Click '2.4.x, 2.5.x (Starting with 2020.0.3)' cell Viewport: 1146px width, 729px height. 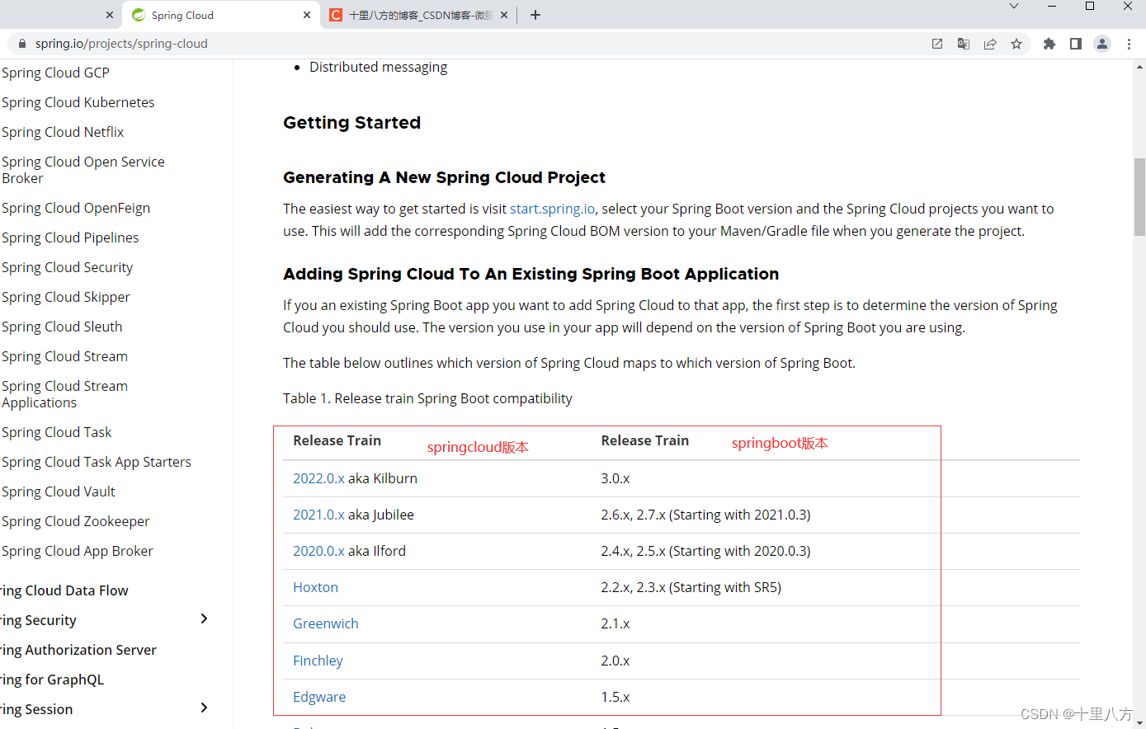pos(705,551)
